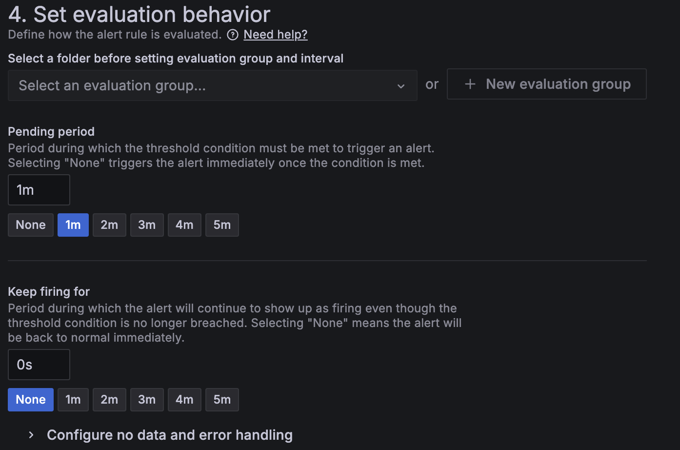Click the Keep firing for input showing 0s
Image resolution: width=680 pixels, height=450 pixels.
[x=39, y=365]
